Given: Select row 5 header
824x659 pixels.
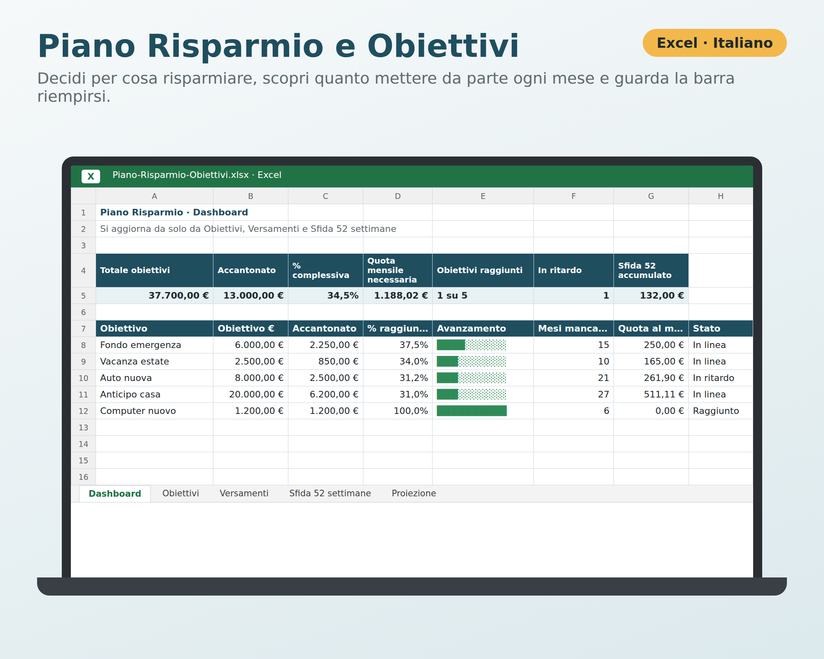Looking at the screenshot, I should pos(83,296).
